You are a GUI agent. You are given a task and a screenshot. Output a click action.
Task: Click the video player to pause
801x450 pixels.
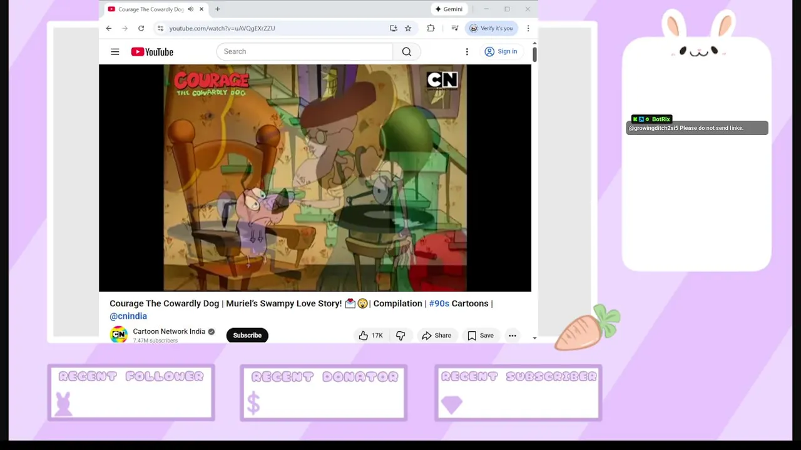tap(315, 178)
